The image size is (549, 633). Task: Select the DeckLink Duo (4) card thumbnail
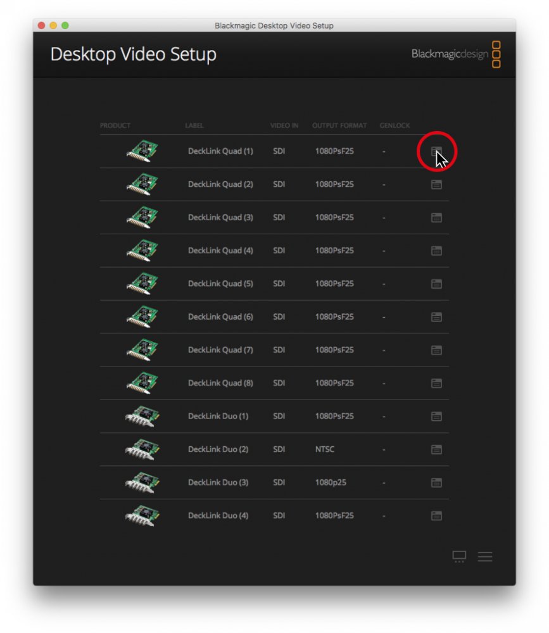coord(142,515)
